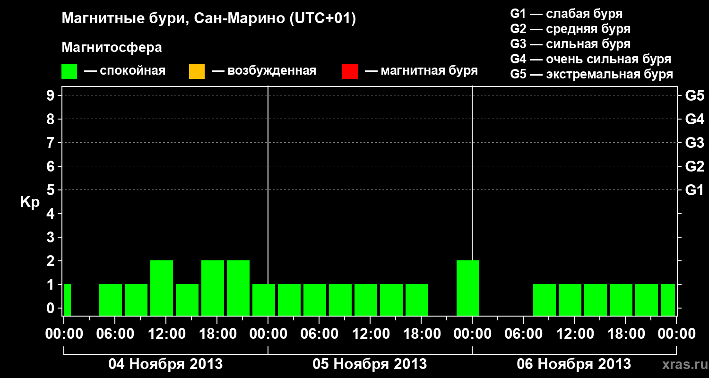Click the green спокойная legend swatch
The image size is (709, 378).
tap(69, 71)
